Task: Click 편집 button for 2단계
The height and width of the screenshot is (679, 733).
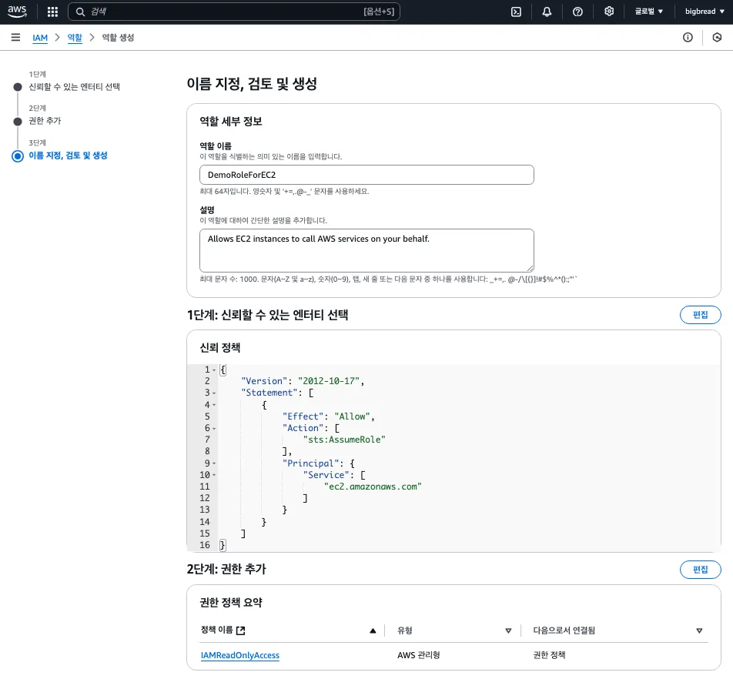Action: coord(700,569)
